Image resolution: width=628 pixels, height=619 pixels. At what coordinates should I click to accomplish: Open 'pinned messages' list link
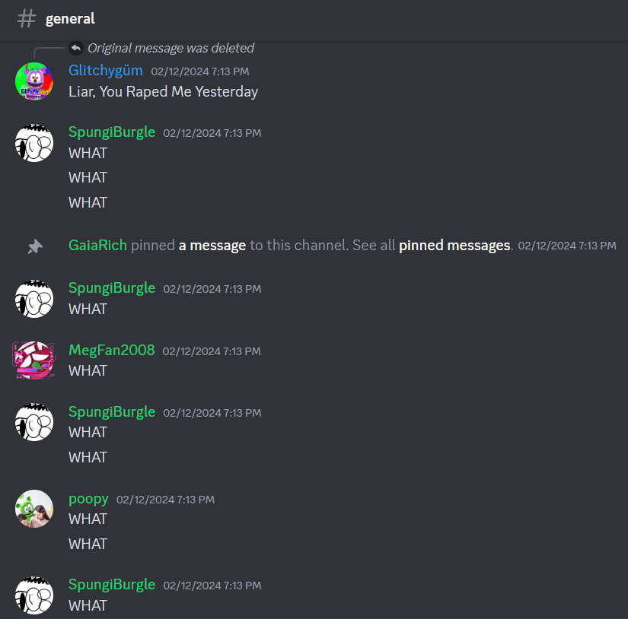[x=454, y=246]
